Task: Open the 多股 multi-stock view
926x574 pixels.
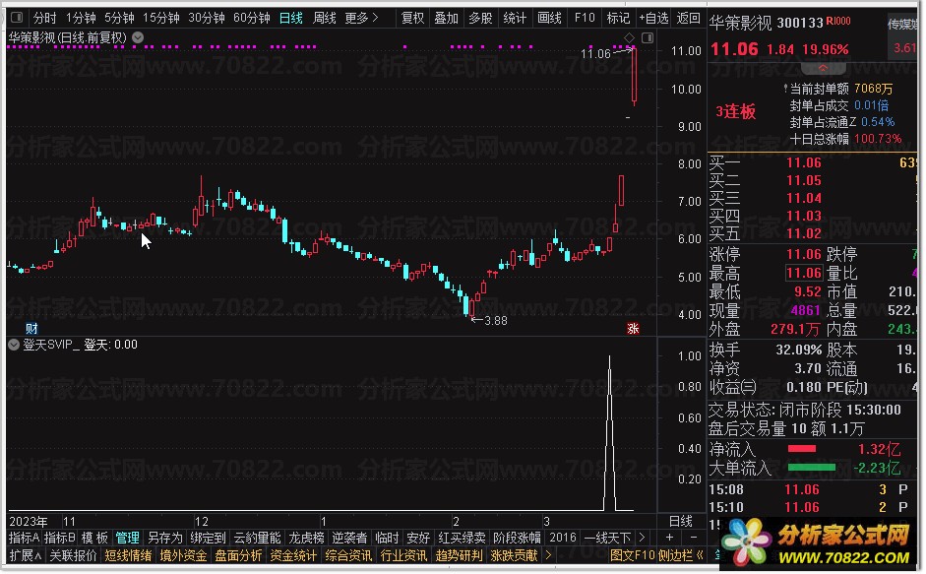Action: [481, 18]
